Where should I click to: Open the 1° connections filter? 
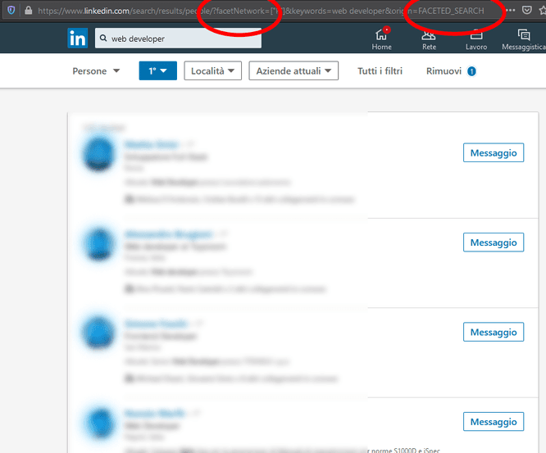[157, 70]
